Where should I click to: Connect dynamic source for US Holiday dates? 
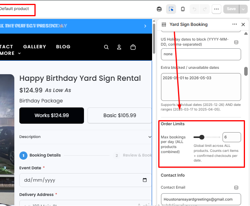pos(236,42)
